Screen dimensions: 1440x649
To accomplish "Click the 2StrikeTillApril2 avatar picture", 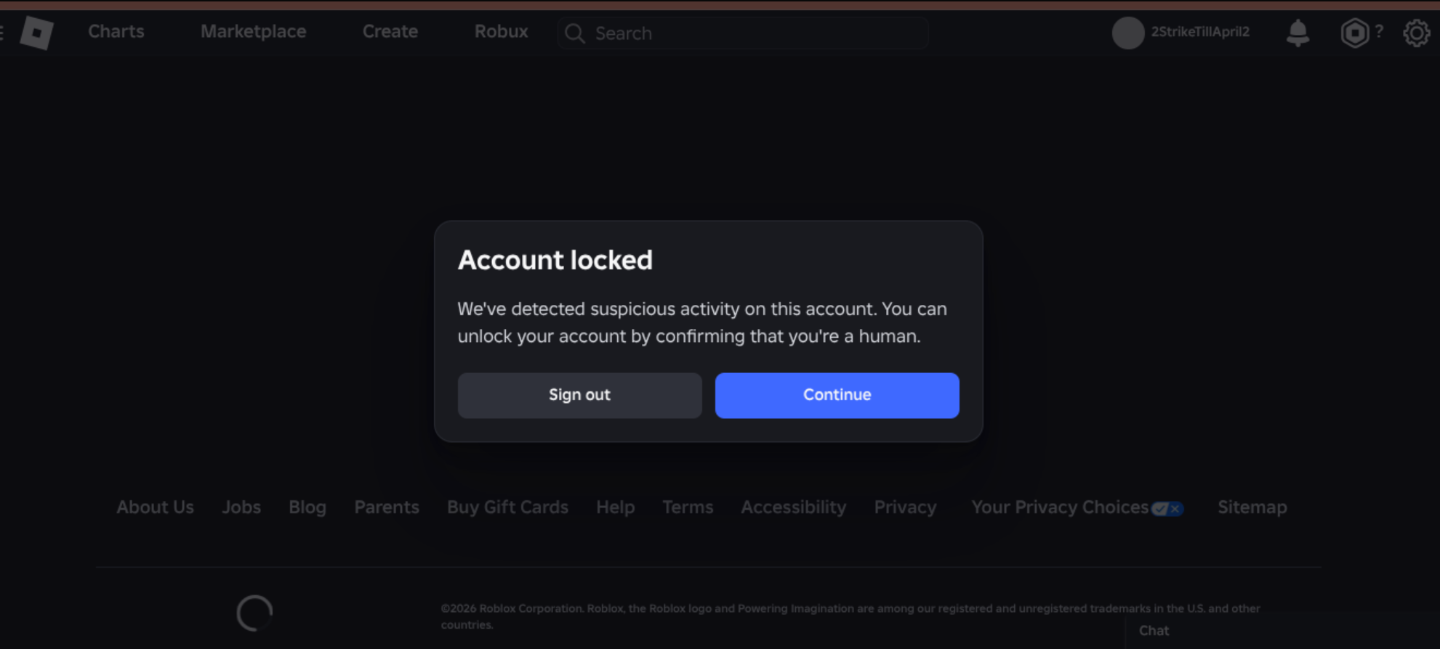I will (x=1127, y=33).
